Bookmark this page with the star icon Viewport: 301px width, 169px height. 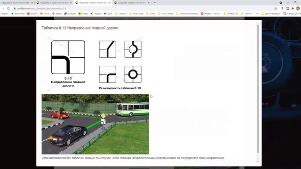coord(276,8)
